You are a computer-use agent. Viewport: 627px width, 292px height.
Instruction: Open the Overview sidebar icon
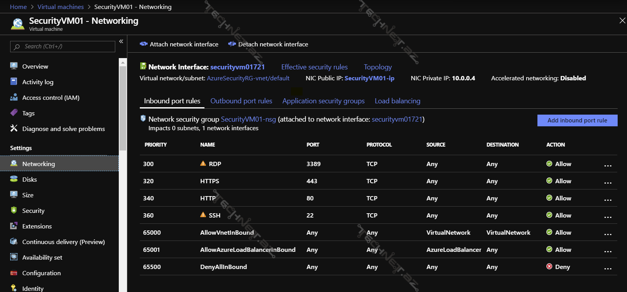pyautogui.click(x=14, y=66)
